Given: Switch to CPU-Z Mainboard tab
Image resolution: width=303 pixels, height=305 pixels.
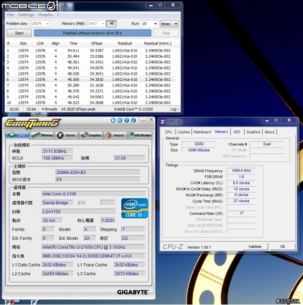Looking at the screenshot, I should [202, 132].
